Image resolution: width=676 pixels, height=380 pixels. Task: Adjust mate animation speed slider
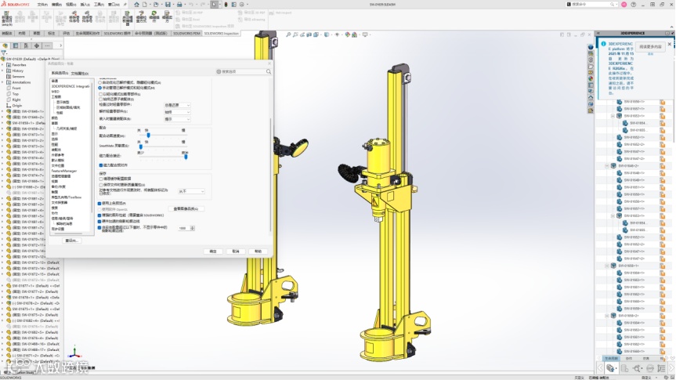tap(148, 136)
